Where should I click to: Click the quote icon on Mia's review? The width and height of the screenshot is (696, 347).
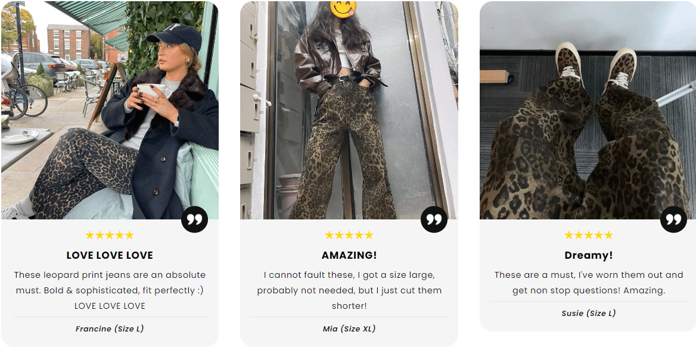coord(434,219)
